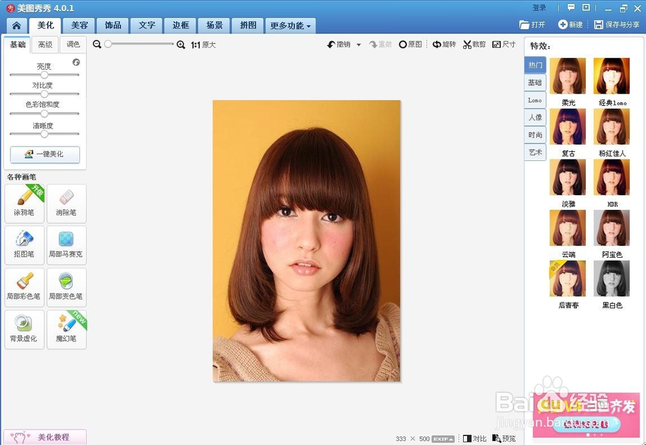Image resolution: width=646 pixels, height=445 pixels.
Task: Click 预览 preview at the bottom
Action: click(504, 439)
